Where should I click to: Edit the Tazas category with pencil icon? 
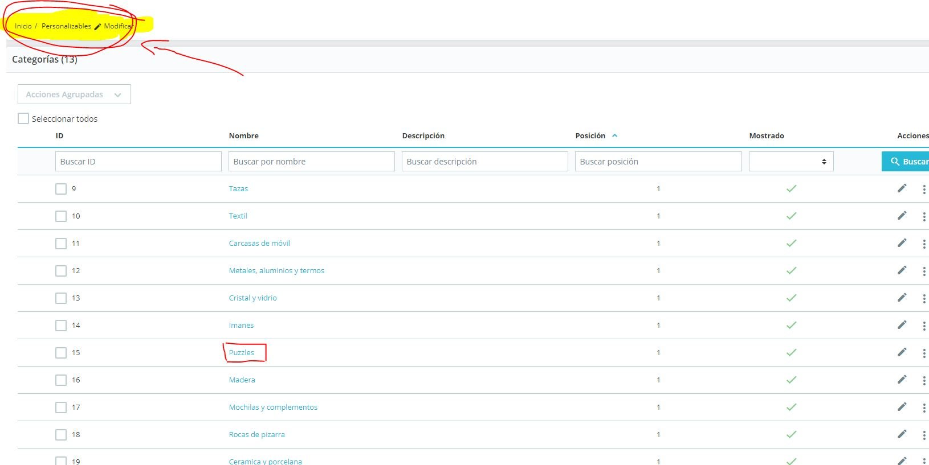coord(902,188)
